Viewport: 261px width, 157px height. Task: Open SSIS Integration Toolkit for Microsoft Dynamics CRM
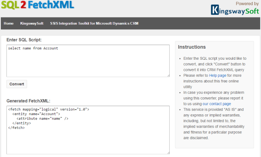pos(94,23)
